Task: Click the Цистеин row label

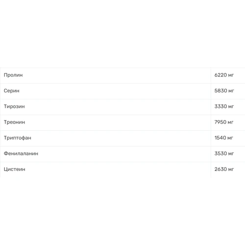Action: 15,169
